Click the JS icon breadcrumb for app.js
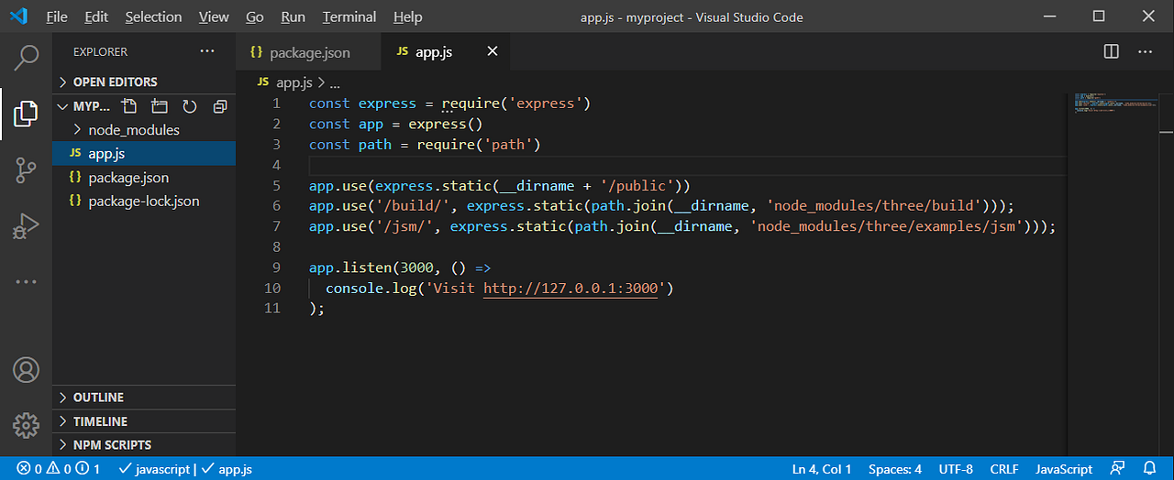The height and width of the screenshot is (480, 1174). pyautogui.click(x=264, y=82)
